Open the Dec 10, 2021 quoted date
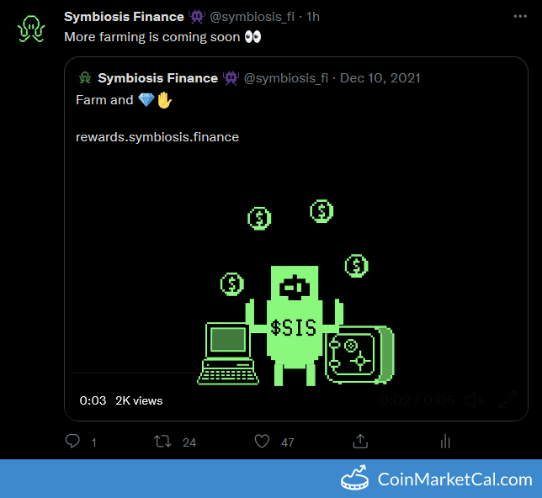The image size is (542, 498). point(379,78)
